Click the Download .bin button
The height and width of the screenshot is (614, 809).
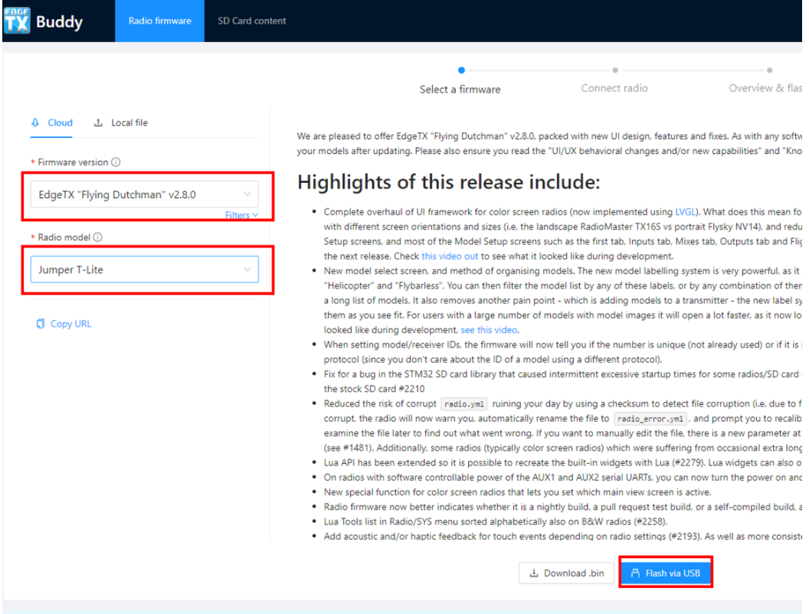(x=566, y=573)
